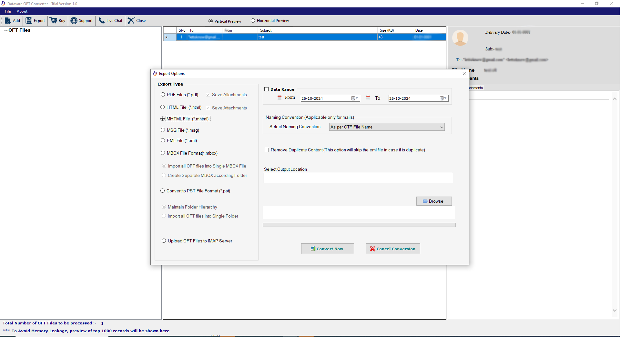Click the Live Chat phone icon
Image resolution: width=621 pixels, height=337 pixels.
click(101, 21)
